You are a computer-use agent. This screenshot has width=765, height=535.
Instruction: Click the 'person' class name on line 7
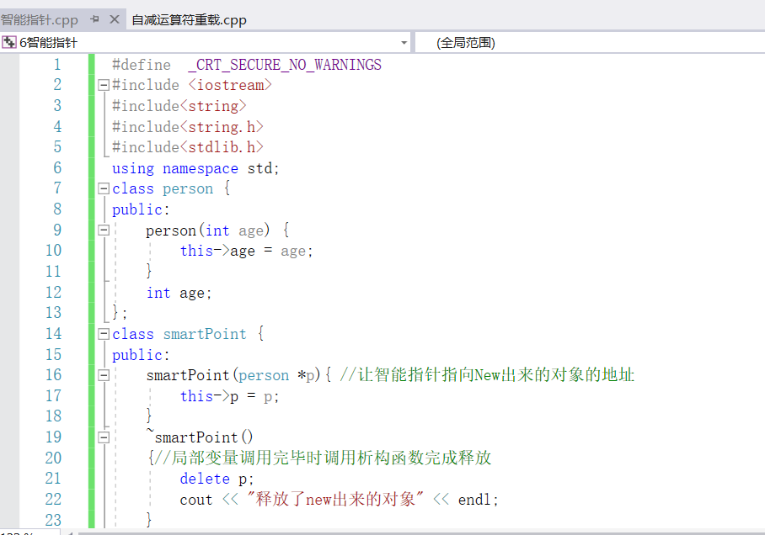tap(188, 188)
